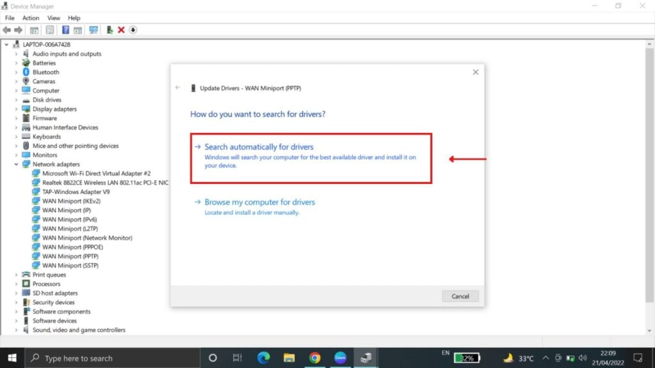The image size is (655, 368).
Task: Click the Keyboards category icon
Action: click(x=26, y=137)
